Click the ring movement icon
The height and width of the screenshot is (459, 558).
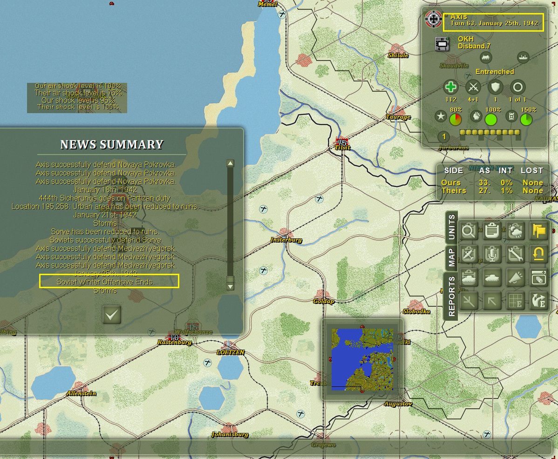coord(517,87)
